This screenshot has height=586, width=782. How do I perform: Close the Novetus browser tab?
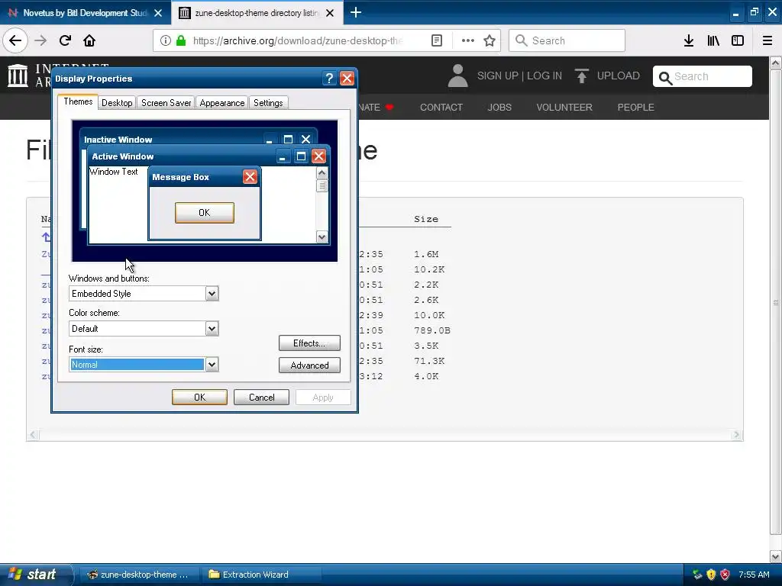158,13
